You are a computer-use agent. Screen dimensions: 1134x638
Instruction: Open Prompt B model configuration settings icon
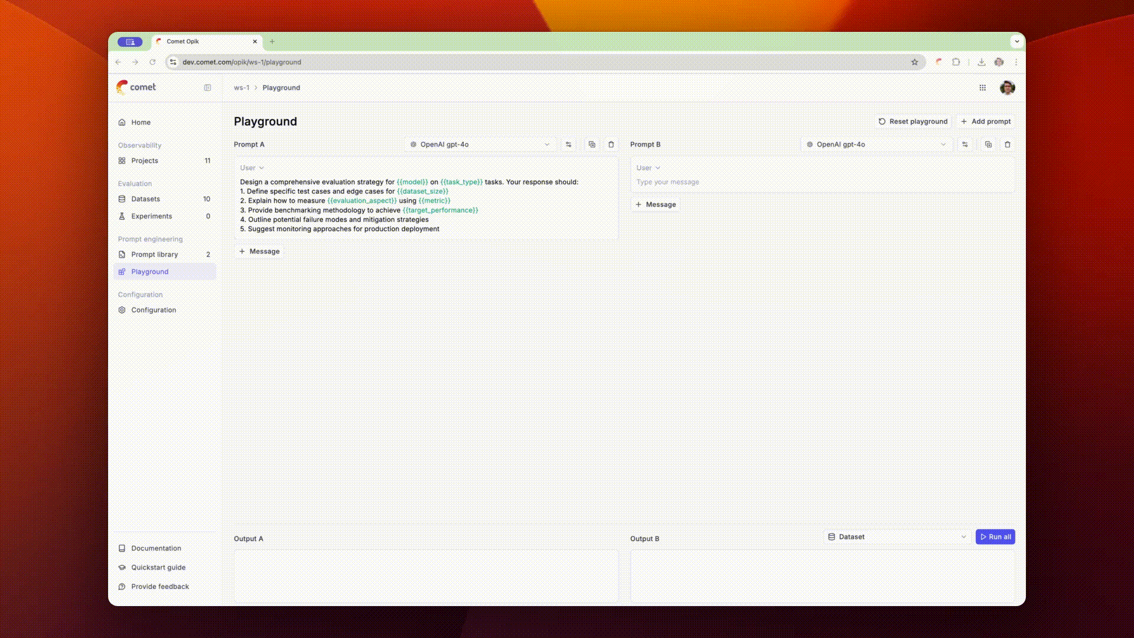(x=964, y=145)
